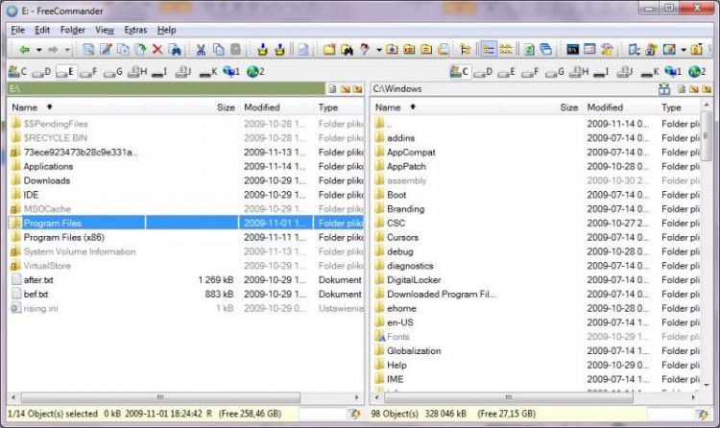Viewport: 720px width, 428px height.
Task: Click the Pack files basket icon
Action: [x=262, y=49]
